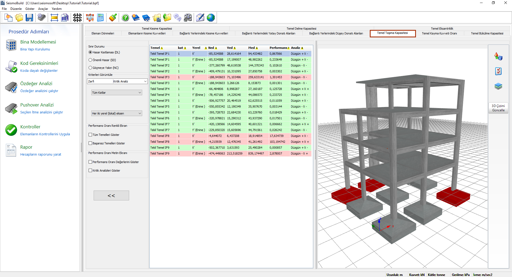The height and width of the screenshot is (277, 512).
Task: Select Önemli Hasar (SD) radio button
Action: pos(90,60)
